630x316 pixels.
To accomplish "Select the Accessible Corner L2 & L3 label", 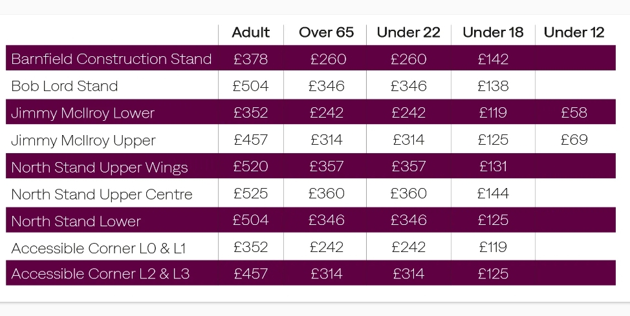I will pyautogui.click(x=100, y=274).
